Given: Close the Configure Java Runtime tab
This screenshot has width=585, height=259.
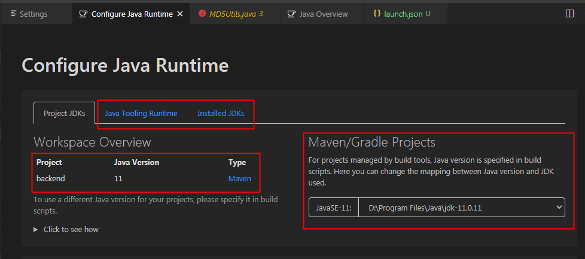Looking at the screenshot, I should click(x=180, y=14).
